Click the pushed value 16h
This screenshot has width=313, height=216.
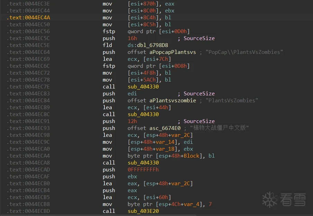(132, 38)
